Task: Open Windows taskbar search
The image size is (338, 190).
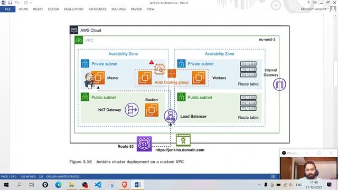Action: [19, 185]
